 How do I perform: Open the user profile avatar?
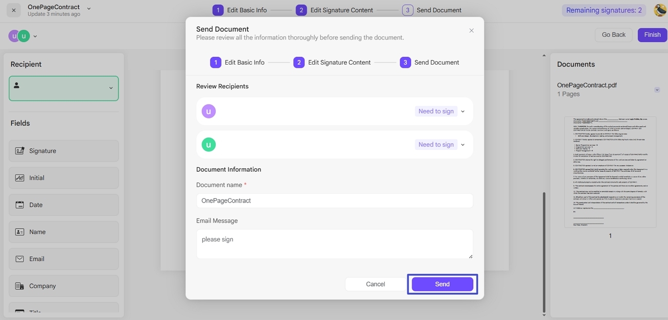tap(660, 10)
